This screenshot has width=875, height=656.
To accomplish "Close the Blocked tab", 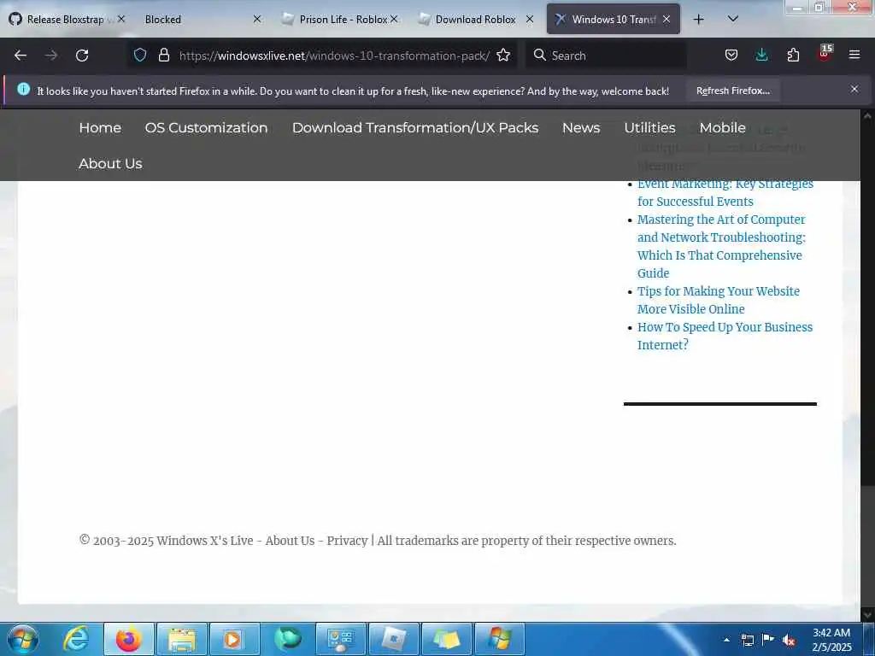I will pos(256,20).
